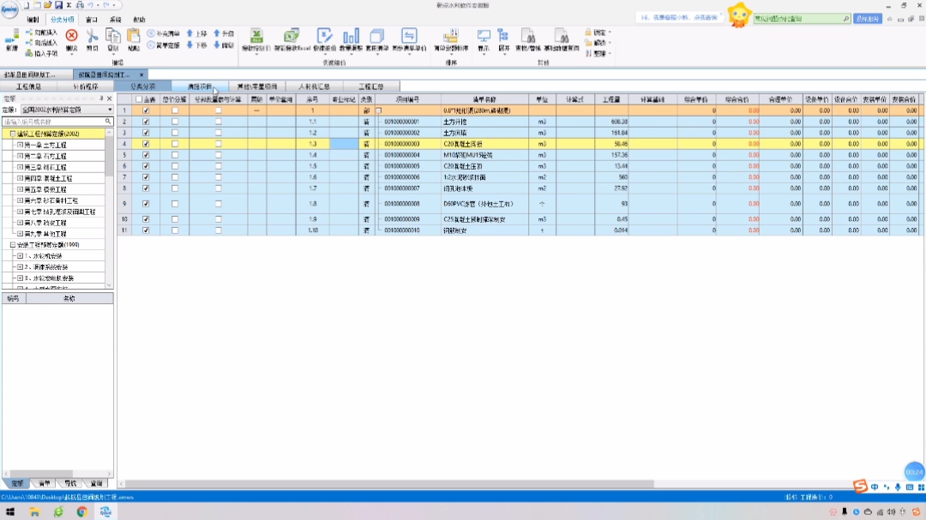Click the blue move up (上移) arrow
Image resolution: width=926 pixels, height=520 pixels.
[189, 33]
